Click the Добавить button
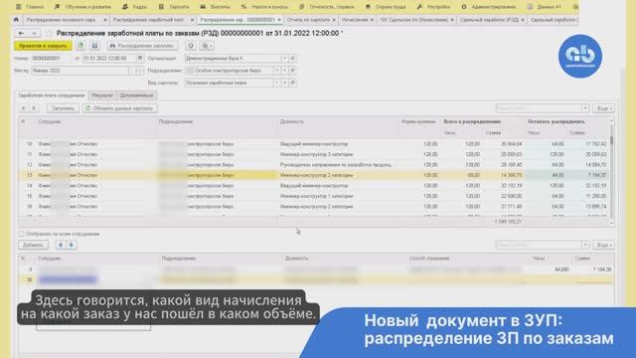Viewport: 636px width, 358px height. pos(33,246)
